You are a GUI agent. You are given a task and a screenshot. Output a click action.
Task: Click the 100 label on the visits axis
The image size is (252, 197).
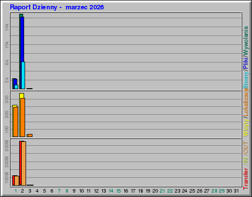[6, 130]
